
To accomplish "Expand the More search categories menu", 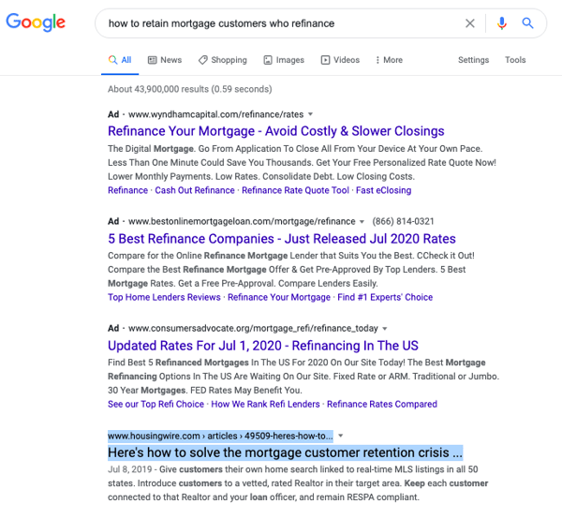I will 389,60.
